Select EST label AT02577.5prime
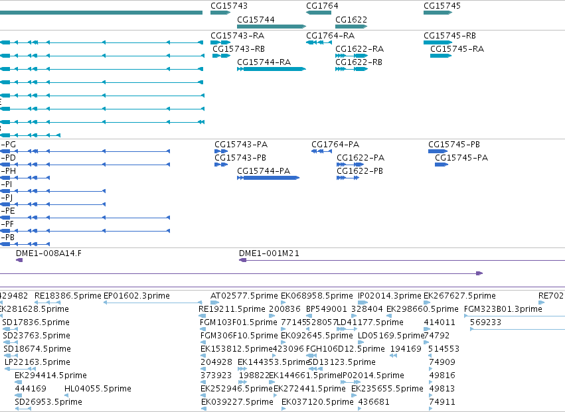This screenshot has width=565, height=412. [244, 296]
